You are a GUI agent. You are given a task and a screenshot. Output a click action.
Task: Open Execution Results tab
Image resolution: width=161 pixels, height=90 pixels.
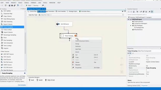(x=85, y=11)
